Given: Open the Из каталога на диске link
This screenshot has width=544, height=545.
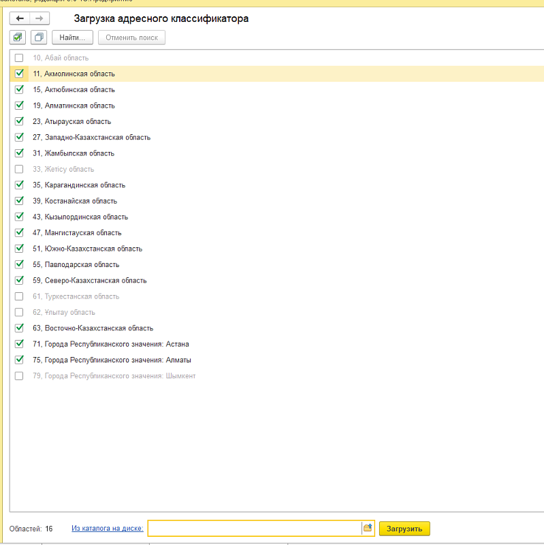Looking at the screenshot, I should click(107, 528).
